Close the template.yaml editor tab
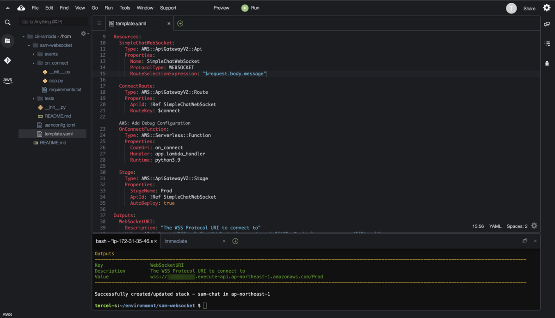Image resolution: width=555 pixels, height=318 pixels. 169,24
